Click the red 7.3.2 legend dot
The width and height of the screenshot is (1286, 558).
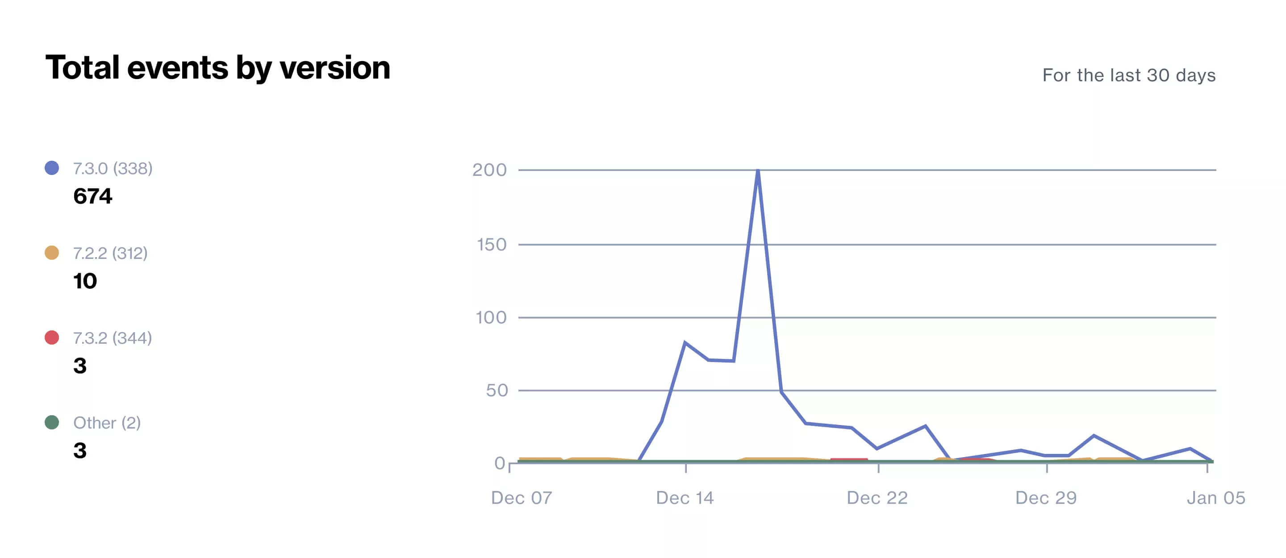click(x=52, y=338)
